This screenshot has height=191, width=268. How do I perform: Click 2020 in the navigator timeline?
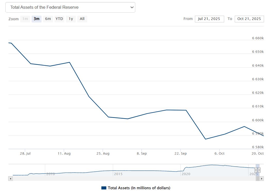(186, 174)
